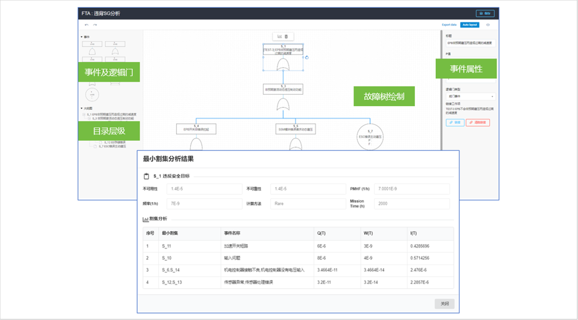Select circular basic event shape in palette
Image resolution: width=578 pixels, height=320 pixels.
click(92, 95)
